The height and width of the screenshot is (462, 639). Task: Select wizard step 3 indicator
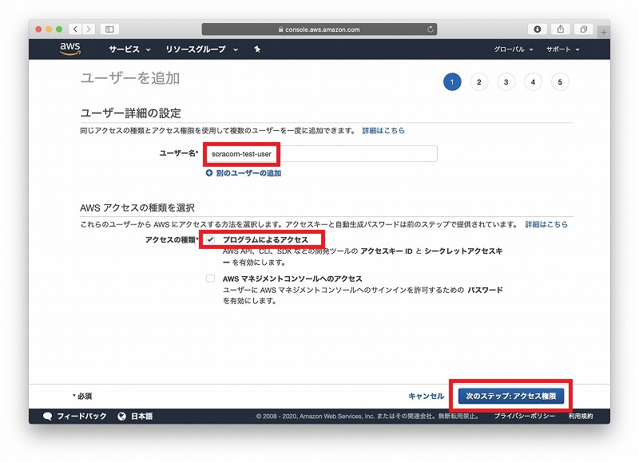(x=506, y=82)
